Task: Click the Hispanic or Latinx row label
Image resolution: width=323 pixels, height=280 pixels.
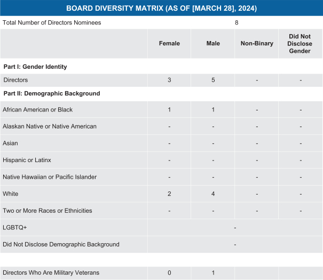Action: tap(27, 160)
